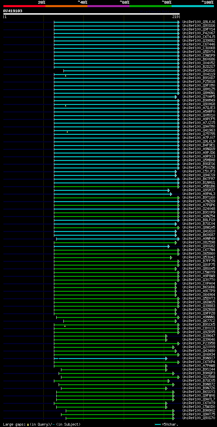Click the UniRef100_Q2XVV9 label
This screenshot has height=427, width=217.
pos(199,347)
